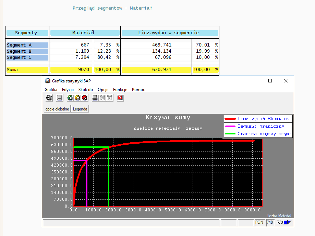Click the Save diskette icon
Image resolution: width=315 pixels, height=236 pixels.
click(x=59, y=98)
